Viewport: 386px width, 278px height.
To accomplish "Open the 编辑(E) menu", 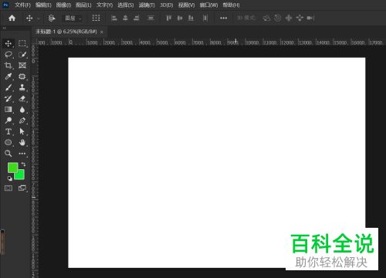I will coord(43,5).
